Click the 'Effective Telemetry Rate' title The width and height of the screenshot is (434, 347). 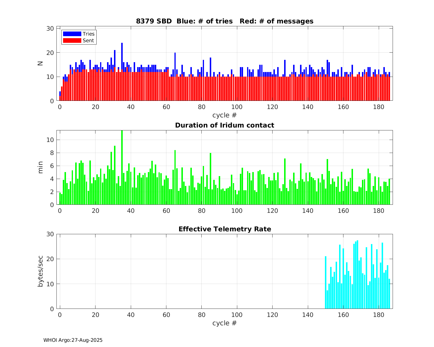tap(225, 229)
